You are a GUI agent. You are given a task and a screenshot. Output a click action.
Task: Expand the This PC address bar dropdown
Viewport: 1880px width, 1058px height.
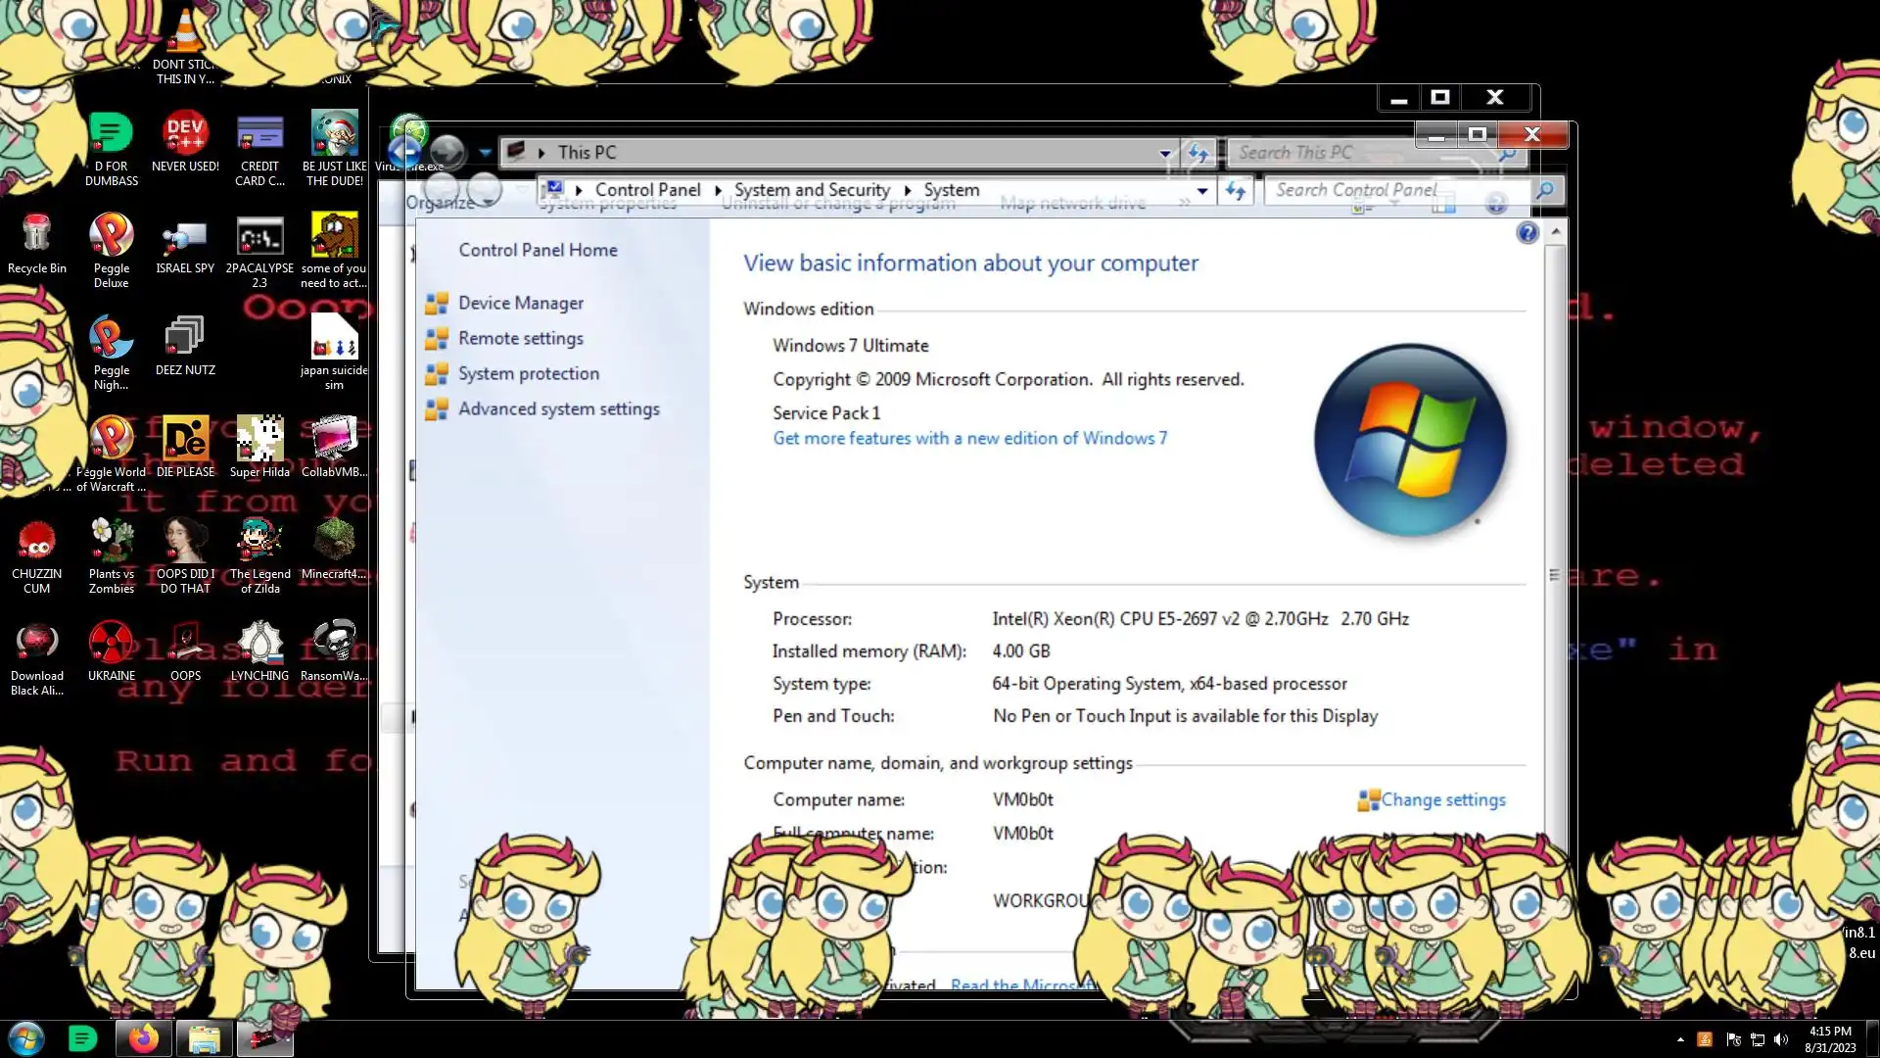[1164, 153]
